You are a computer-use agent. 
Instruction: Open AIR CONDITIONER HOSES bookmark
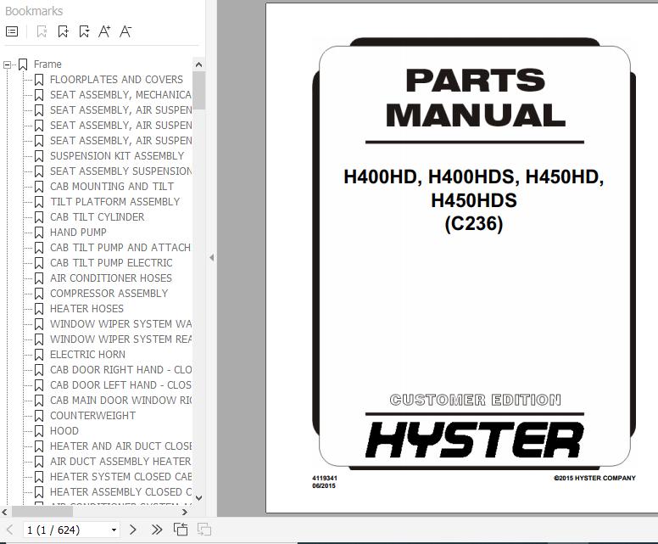click(x=111, y=278)
